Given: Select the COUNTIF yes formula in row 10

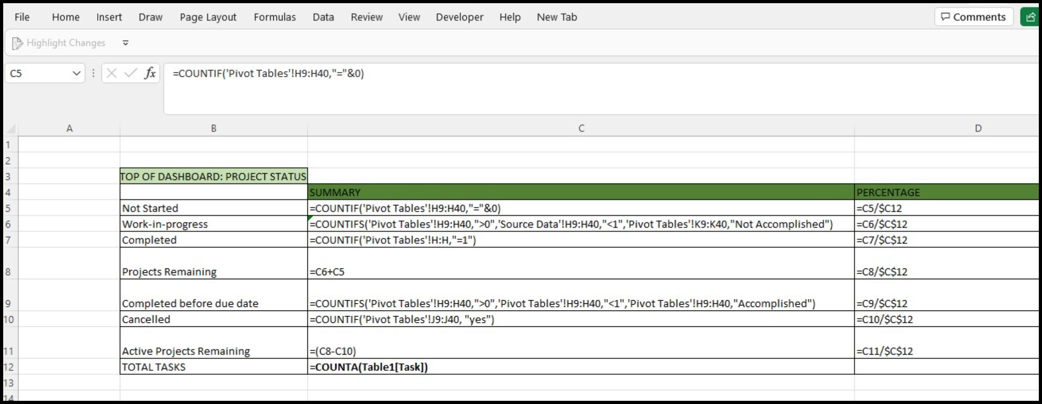Looking at the screenshot, I should pos(581,319).
